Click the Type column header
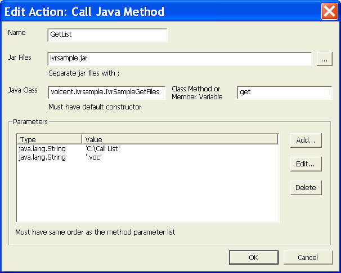Viewport: 341px width, 273px height. [50, 139]
